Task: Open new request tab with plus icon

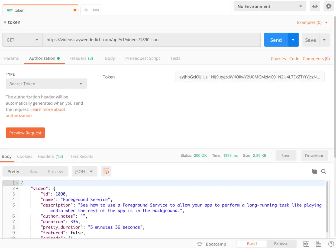Action: pos(86,10)
